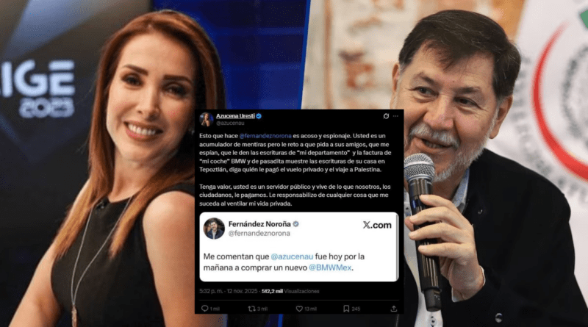
Task: Bookmark the tweet
Action: click(346, 309)
